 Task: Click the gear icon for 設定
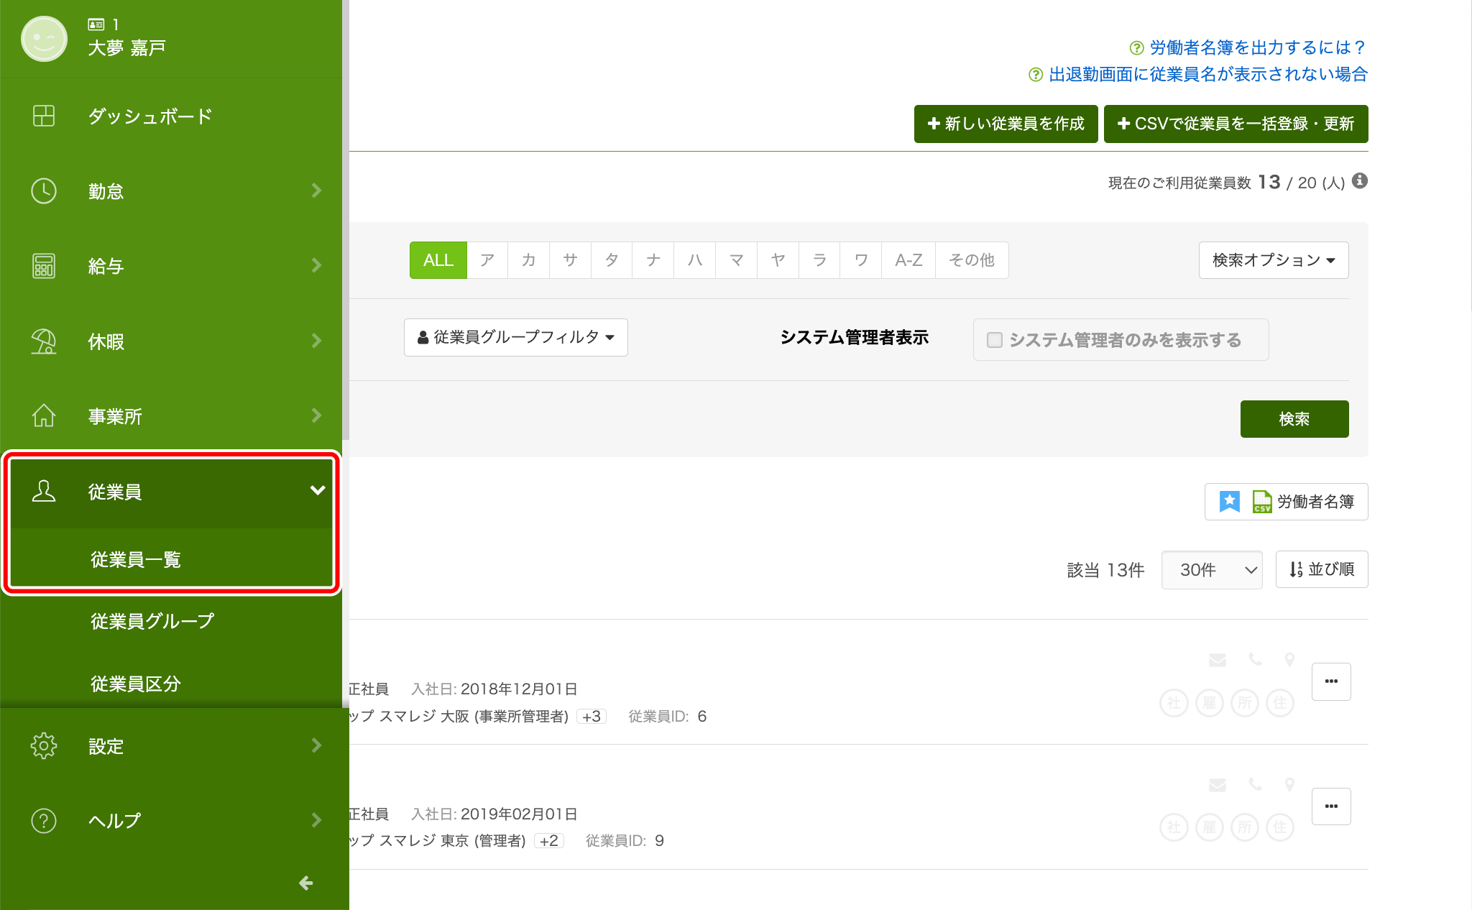(x=44, y=746)
